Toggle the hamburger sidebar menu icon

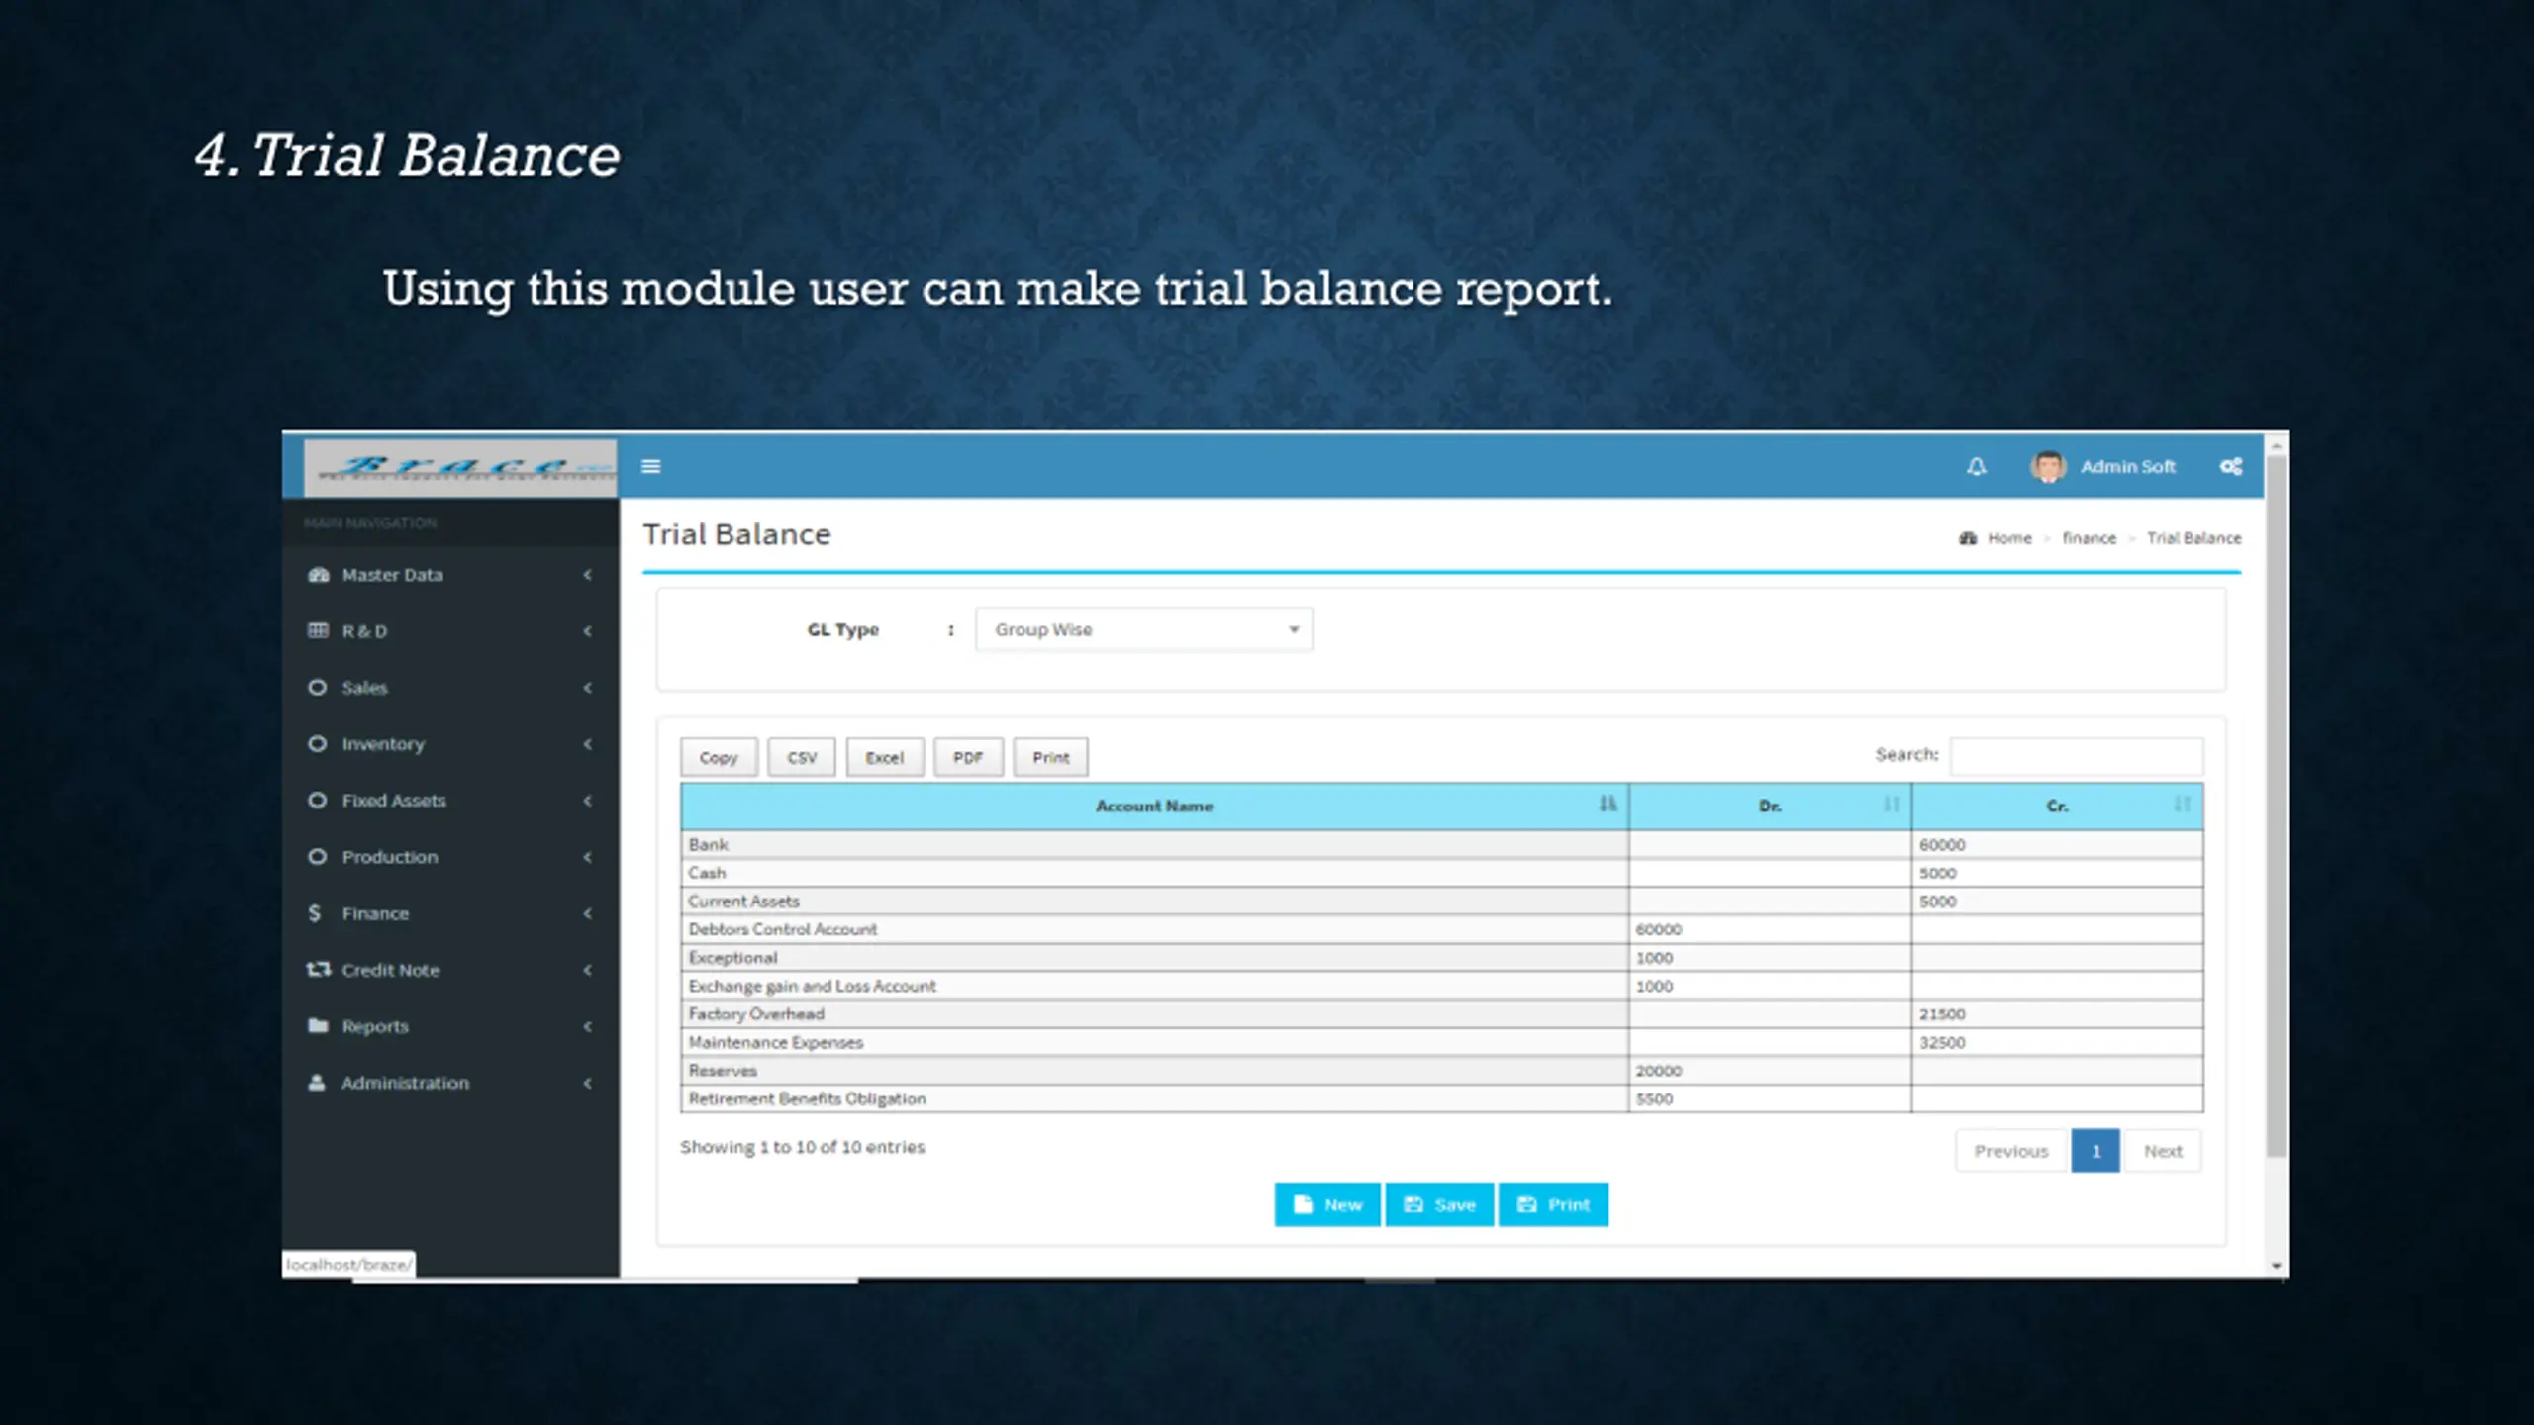650,466
